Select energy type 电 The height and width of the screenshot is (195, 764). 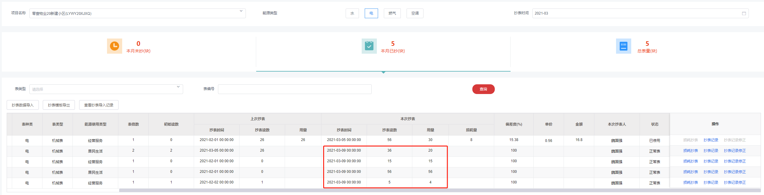(x=371, y=13)
